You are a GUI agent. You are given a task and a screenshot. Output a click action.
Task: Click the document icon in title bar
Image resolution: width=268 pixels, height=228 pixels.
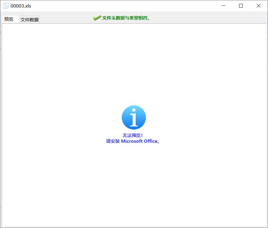pos(6,6)
